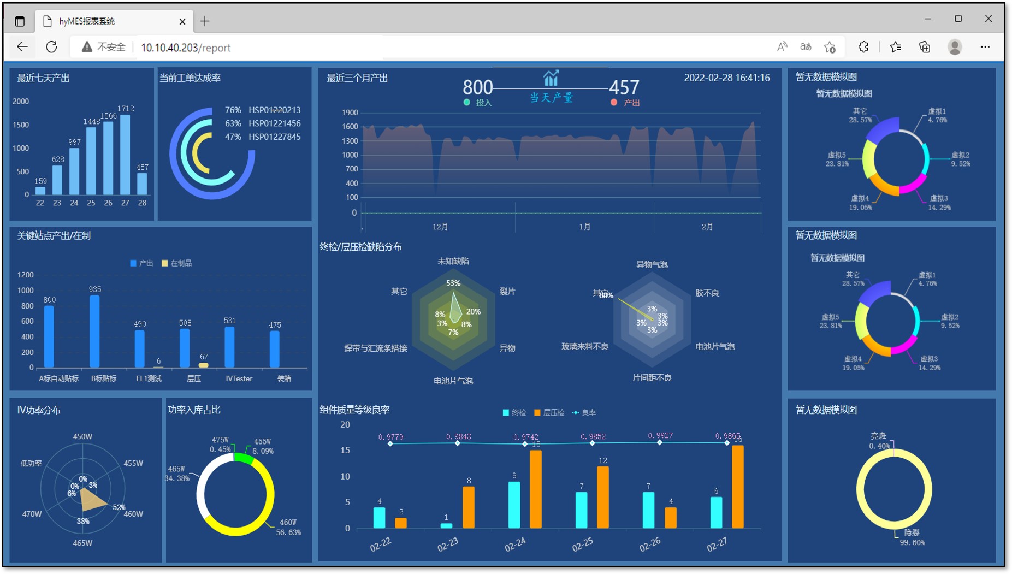Viewport: 1012px width, 574px height.
Task: Minimize the browser window
Action: [x=927, y=19]
